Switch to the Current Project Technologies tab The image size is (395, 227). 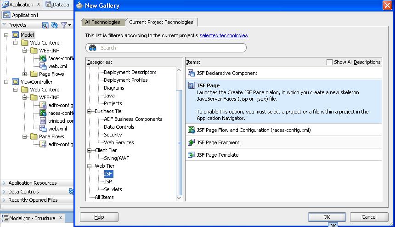click(161, 22)
